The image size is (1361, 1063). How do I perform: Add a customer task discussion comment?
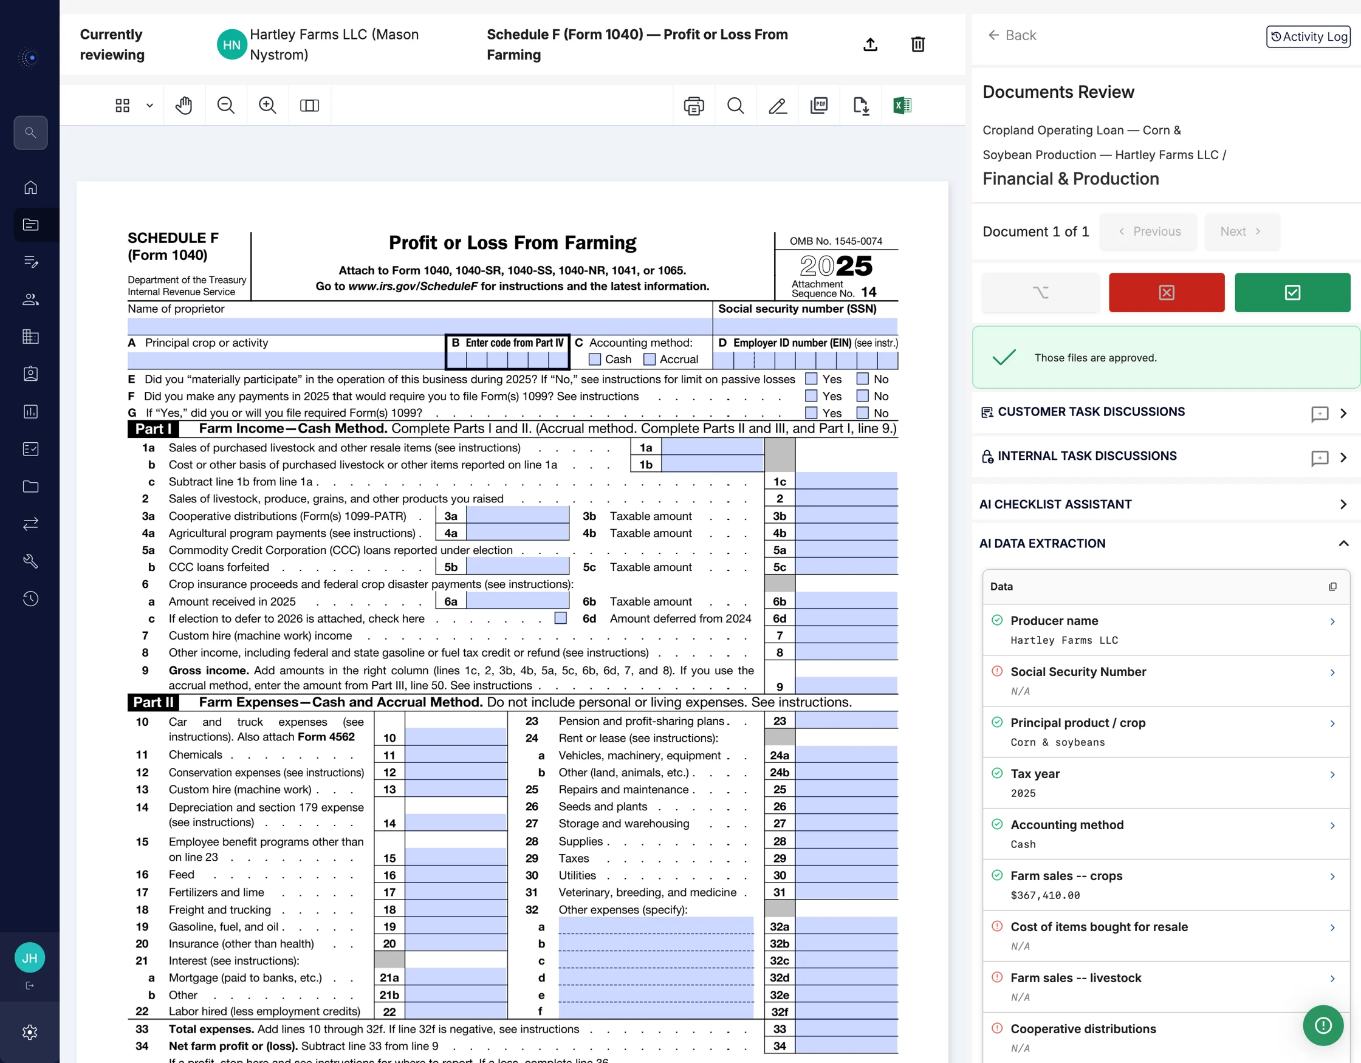[x=1319, y=414]
